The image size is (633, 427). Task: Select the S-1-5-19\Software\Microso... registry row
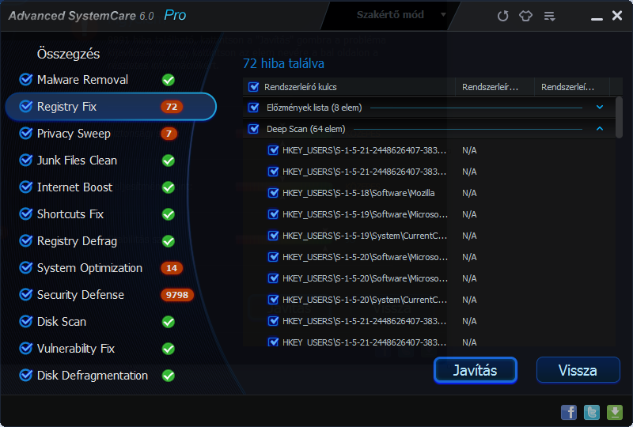pyautogui.click(x=430, y=214)
